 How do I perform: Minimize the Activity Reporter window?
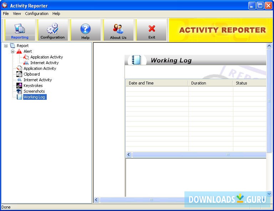pyautogui.click(x=252, y=6)
